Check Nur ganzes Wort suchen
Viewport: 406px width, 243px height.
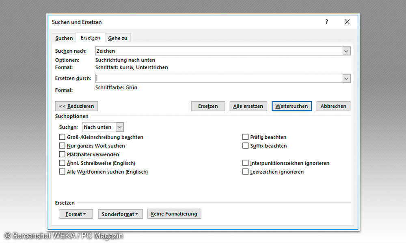click(x=62, y=146)
